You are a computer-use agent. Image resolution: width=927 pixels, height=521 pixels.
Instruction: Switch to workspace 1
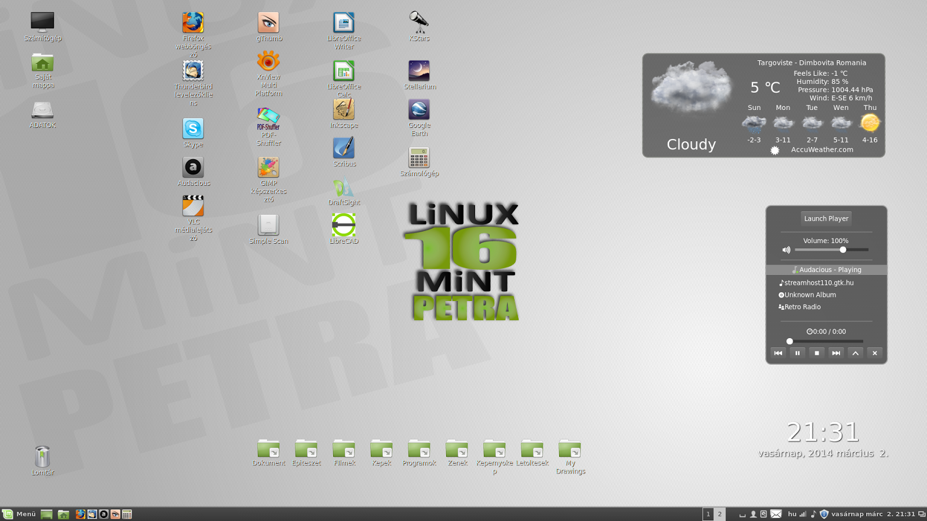[x=708, y=514]
